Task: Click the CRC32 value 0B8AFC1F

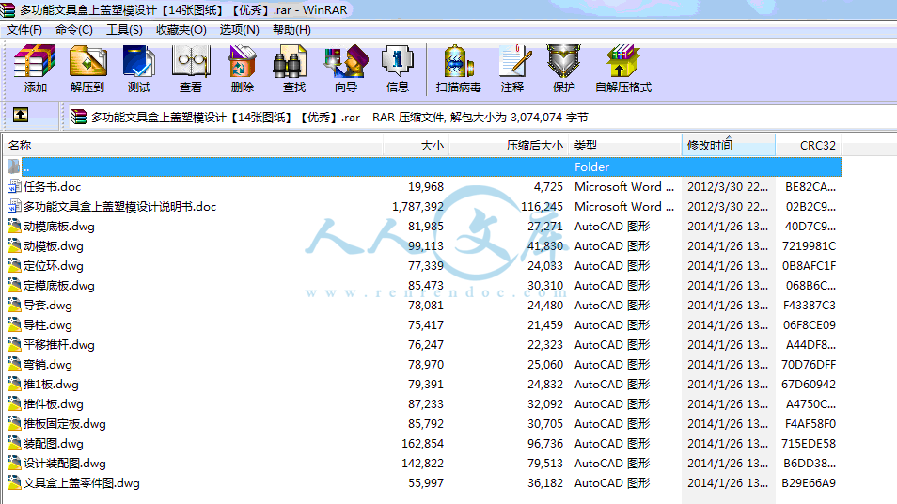Action: pos(809,265)
